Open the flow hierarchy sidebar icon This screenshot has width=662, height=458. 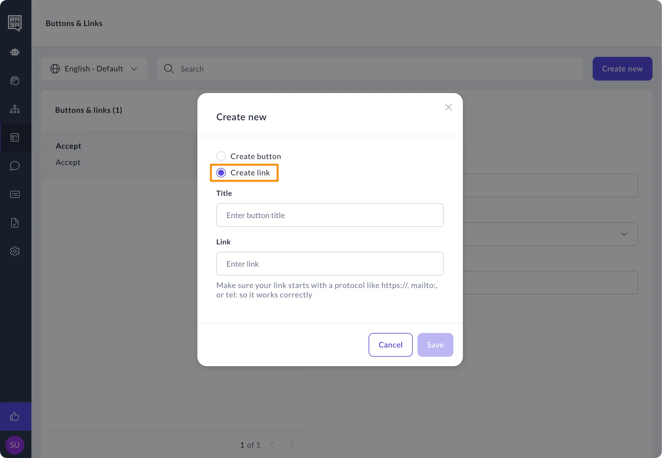click(x=15, y=109)
